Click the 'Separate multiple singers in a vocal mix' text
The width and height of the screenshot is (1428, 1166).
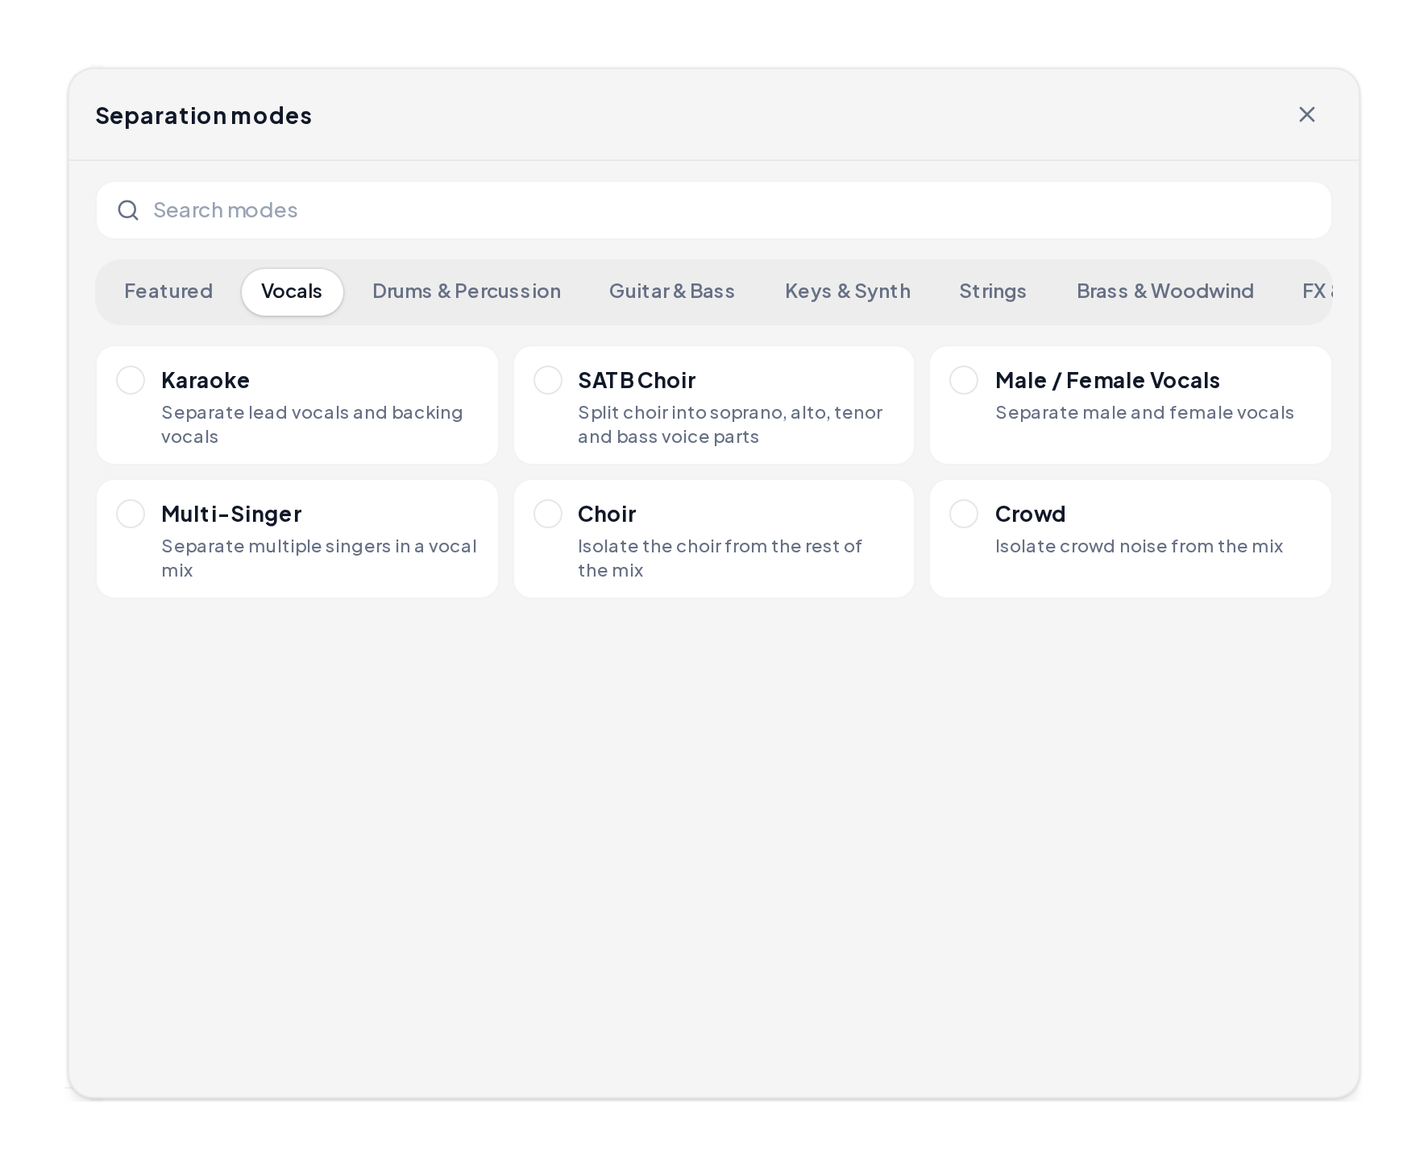click(319, 558)
